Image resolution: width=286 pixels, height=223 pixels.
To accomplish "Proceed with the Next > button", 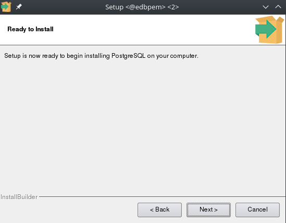I will pos(208,209).
